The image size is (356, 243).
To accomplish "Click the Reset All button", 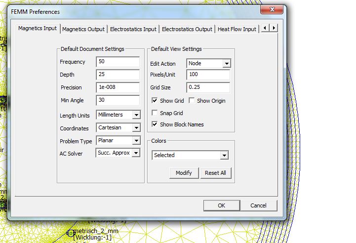I will (215, 173).
